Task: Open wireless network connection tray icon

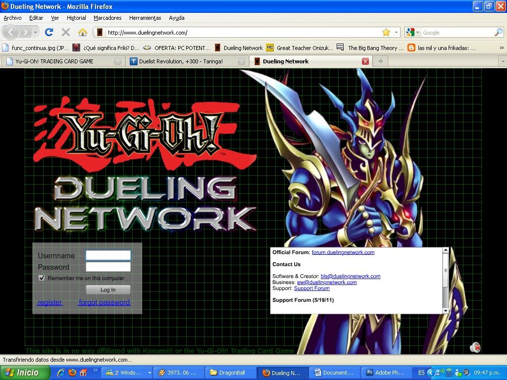Action: [x=440, y=373]
